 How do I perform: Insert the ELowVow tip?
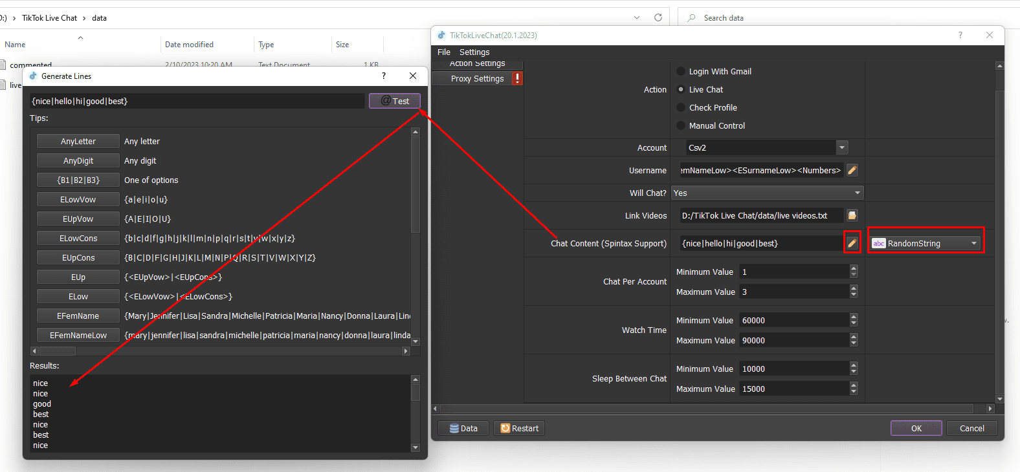(78, 199)
